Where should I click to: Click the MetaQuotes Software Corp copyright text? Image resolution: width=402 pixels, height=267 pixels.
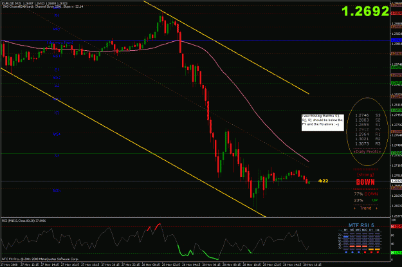[41, 259]
